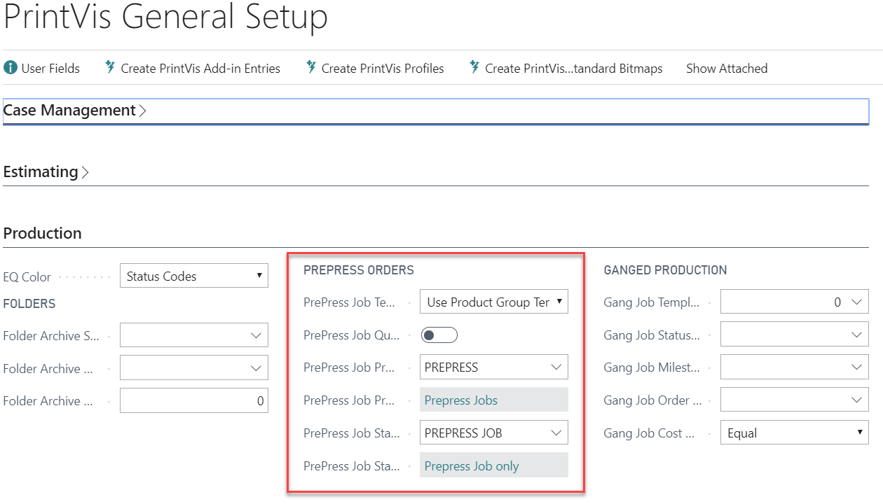Viewport: 883px width, 504px height.
Task: Click the GANGED PRODUCTION group heading
Action: [x=665, y=270]
